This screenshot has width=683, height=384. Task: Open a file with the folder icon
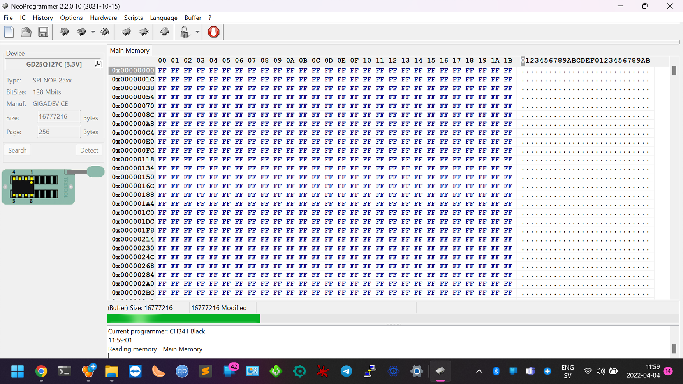point(26,32)
